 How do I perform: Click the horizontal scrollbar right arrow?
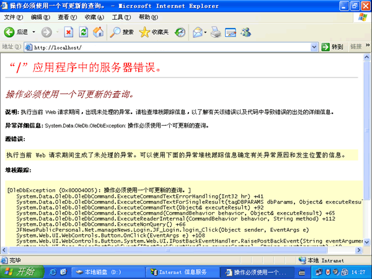pyautogui.click(x=359, y=250)
